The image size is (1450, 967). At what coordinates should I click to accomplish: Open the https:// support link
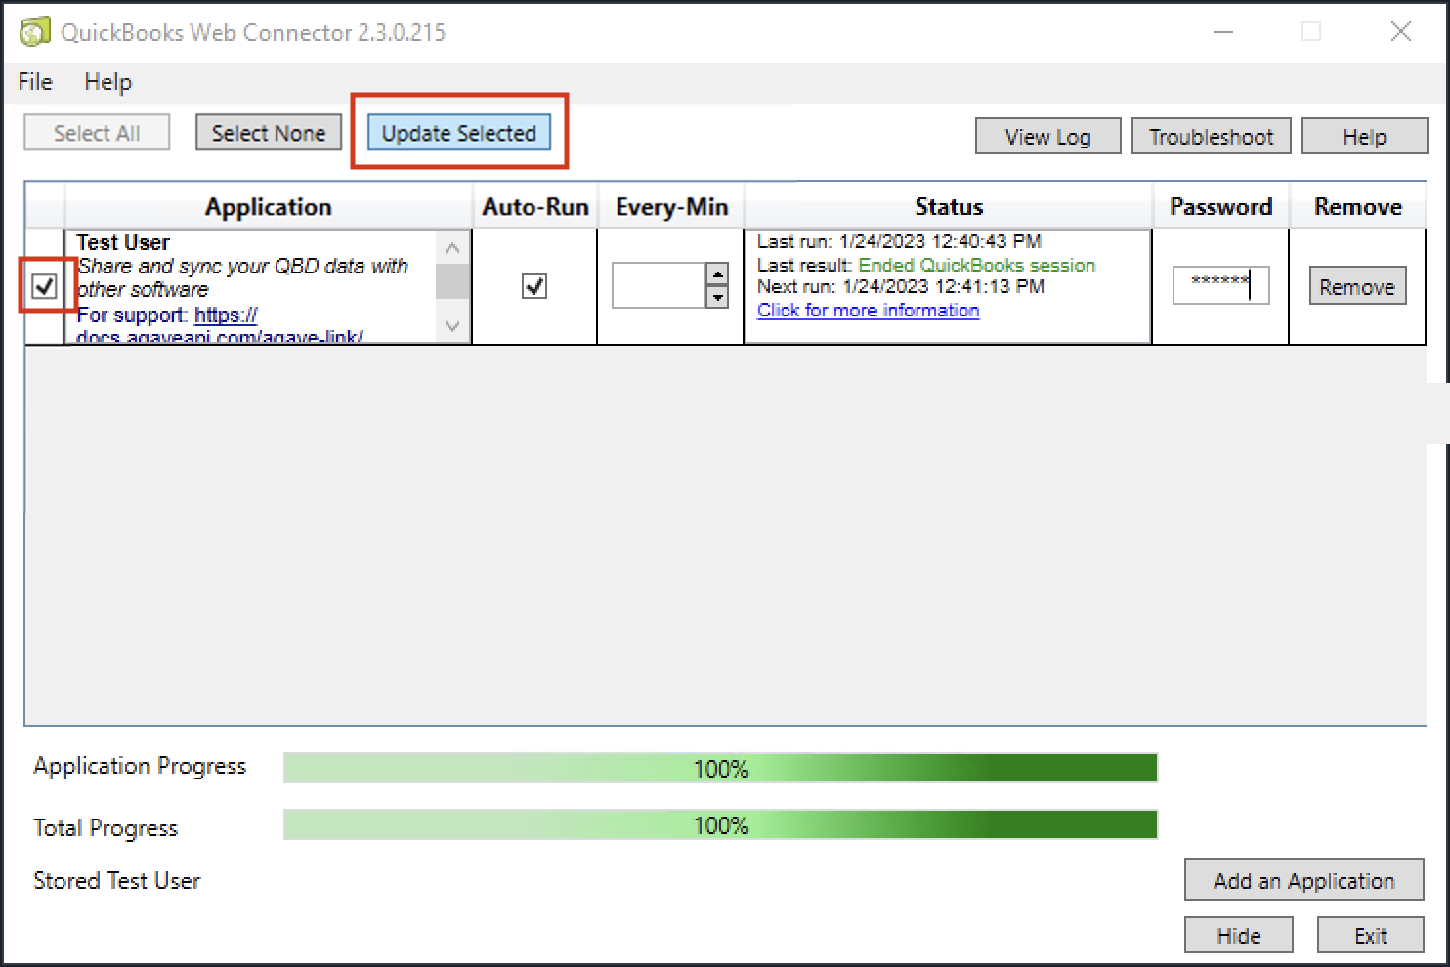[x=226, y=315]
